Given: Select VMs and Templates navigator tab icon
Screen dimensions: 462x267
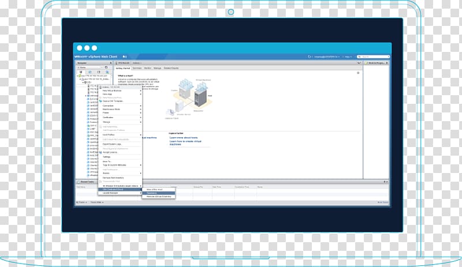Looking at the screenshot, I should (x=90, y=72).
